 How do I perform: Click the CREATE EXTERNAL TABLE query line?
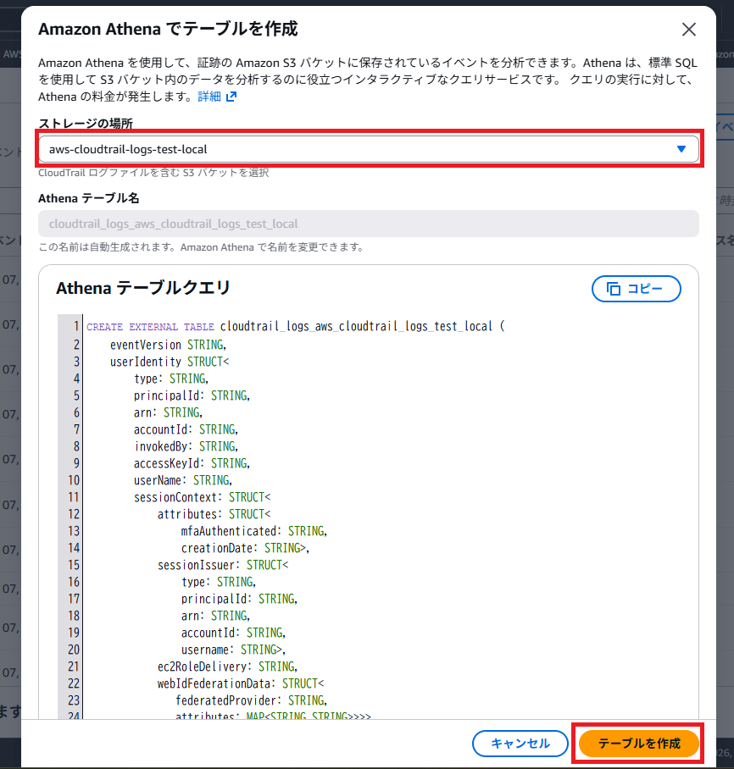pyautogui.click(x=295, y=327)
